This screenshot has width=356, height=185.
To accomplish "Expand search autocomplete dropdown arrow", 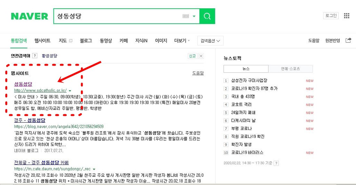I will pos(194,16).
